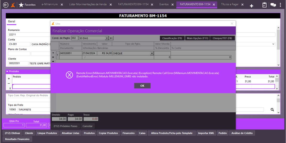Click the fast-forward arrows beside 30 DIAS
The width and height of the screenshot is (286, 143).
(111, 38)
